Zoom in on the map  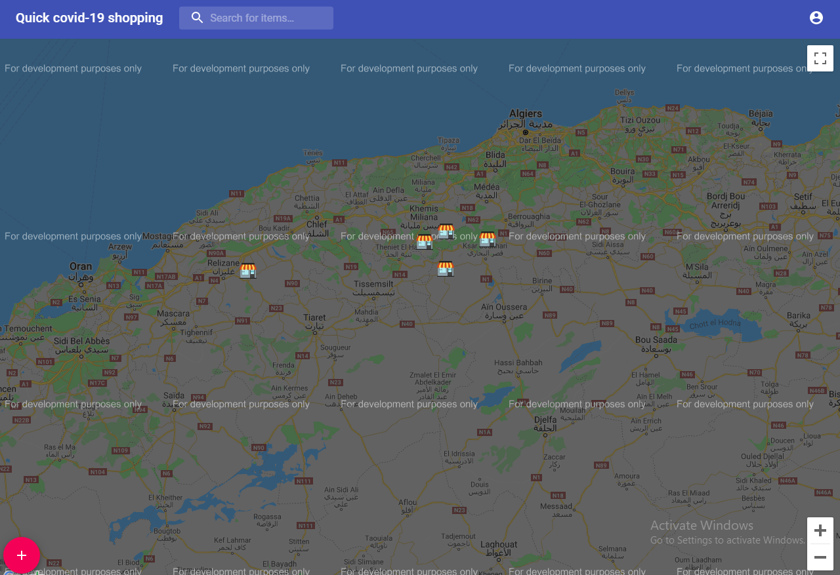click(820, 530)
